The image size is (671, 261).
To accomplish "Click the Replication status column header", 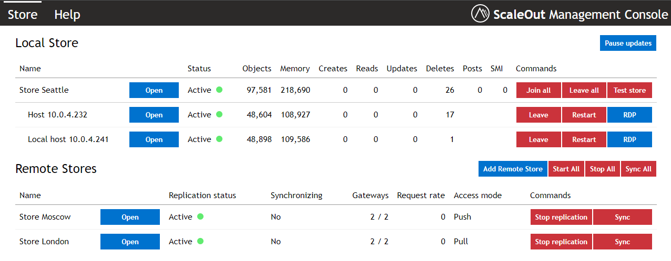I will [202, 195].
